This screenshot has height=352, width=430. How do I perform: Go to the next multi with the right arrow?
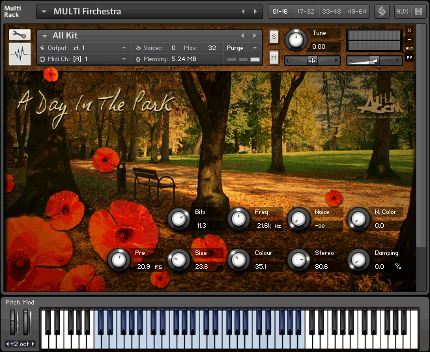coord(255,12)
